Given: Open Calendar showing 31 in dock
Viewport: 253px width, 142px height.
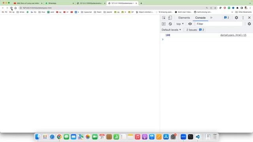Looking at the screenshot, I should point(102,137).
